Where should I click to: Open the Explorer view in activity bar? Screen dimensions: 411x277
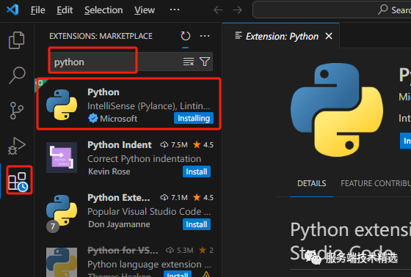click(16, 40)
